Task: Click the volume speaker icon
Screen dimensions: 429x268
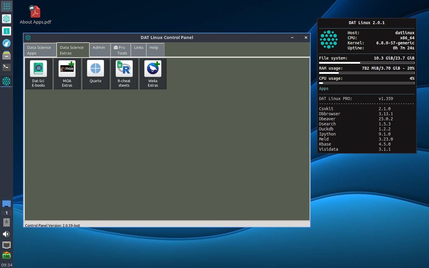Action: [x=6, y=234]
